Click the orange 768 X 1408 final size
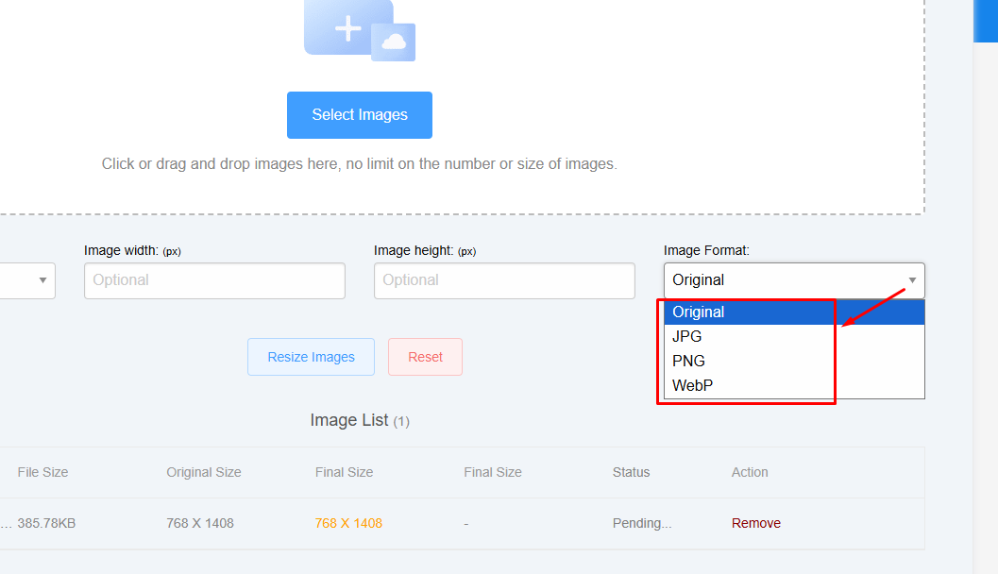The height and width of the screenshot is (574, 998). coord(348,523)
